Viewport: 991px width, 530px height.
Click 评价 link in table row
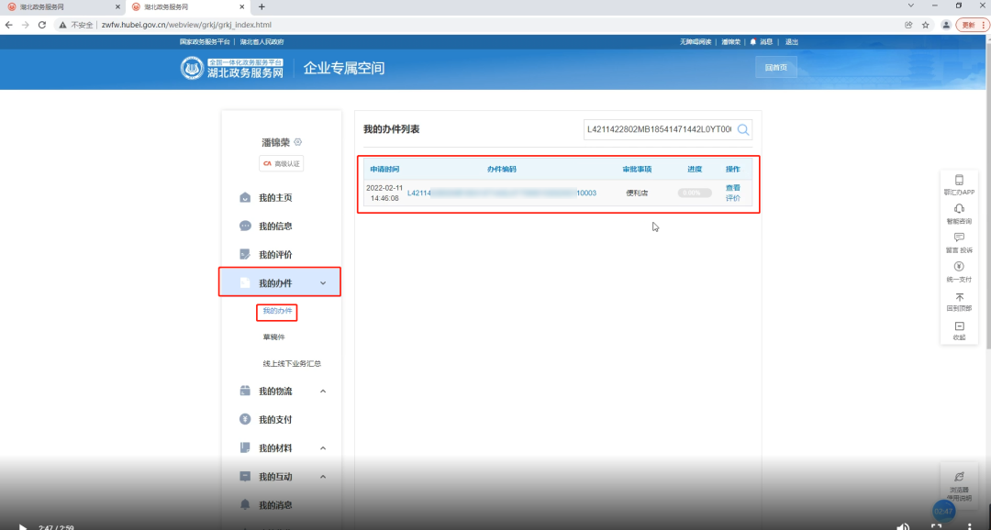pos(732,198)
